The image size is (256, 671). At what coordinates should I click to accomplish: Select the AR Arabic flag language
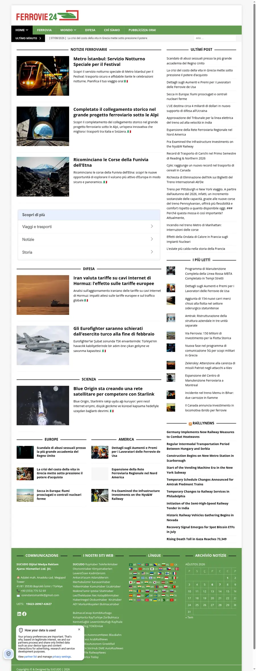[x=133, y=565]
